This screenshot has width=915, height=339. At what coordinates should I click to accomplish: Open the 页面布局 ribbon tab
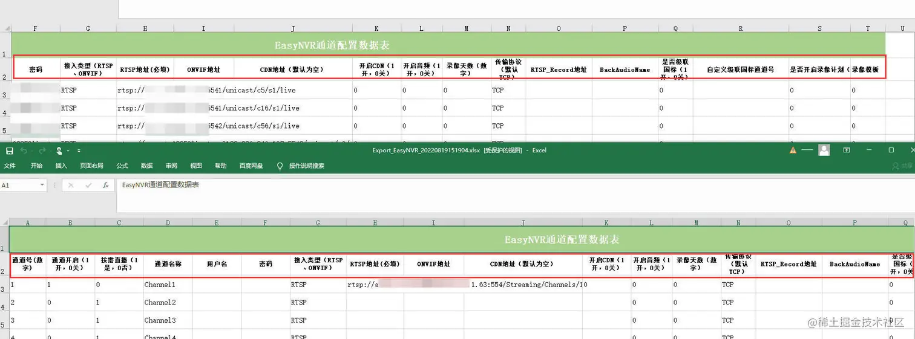click(91, 166)
